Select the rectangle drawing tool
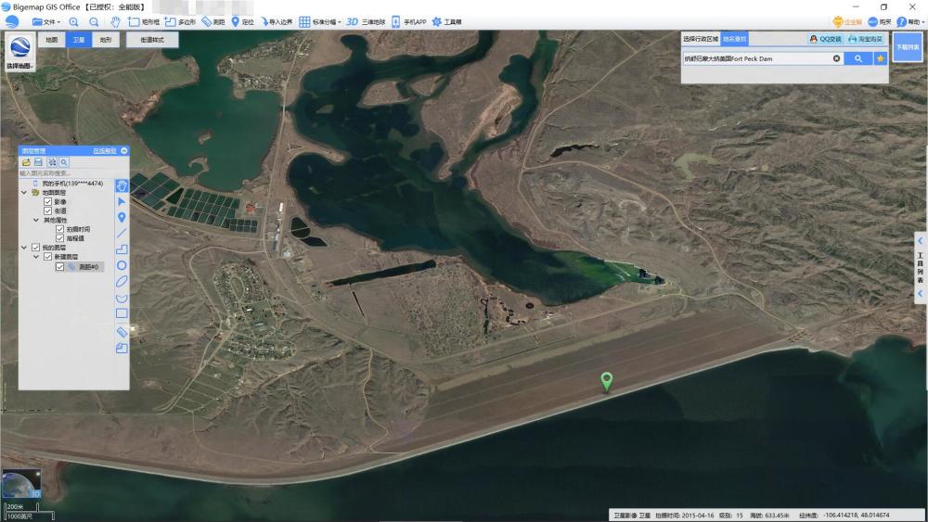The width and height of the screenshot is (928, 522). [x=122, y=313]
